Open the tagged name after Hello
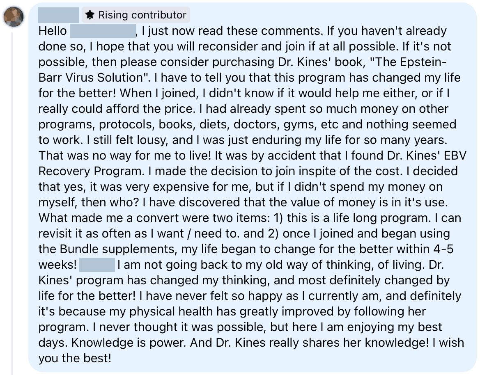480x375 pixels. click(x=103, y=31)
